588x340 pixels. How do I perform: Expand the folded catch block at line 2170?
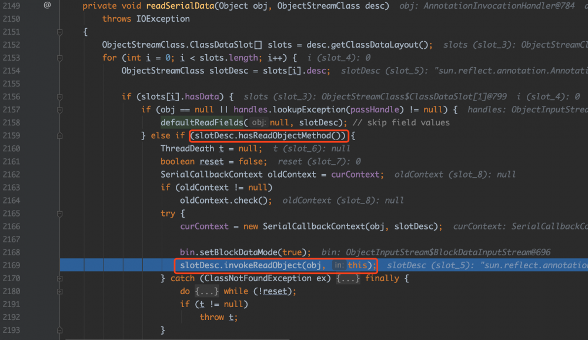[x=59, y=278]
